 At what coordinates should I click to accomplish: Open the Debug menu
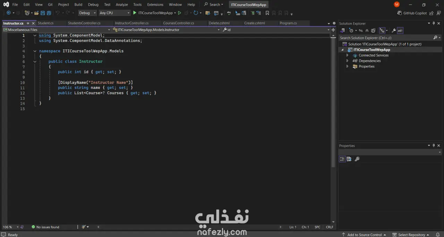pos(93,5)
